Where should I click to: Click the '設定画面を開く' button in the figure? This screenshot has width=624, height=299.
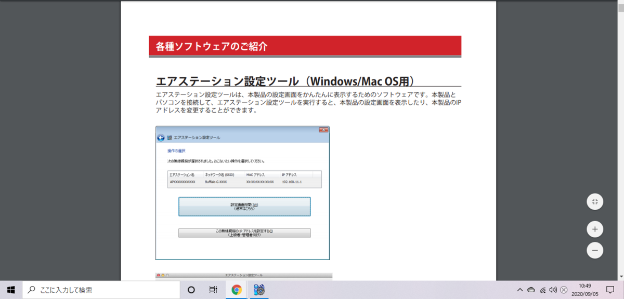(x=244, y=207)
